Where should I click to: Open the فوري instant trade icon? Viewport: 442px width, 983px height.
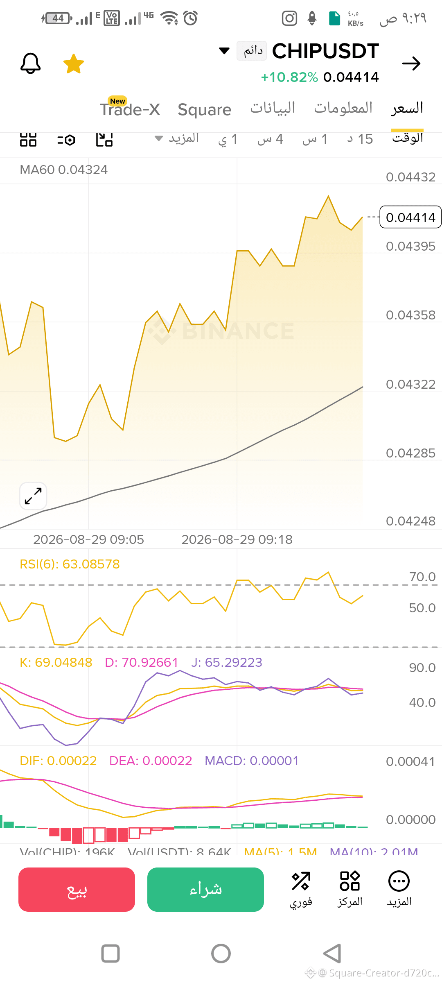(x=301, y=889)
